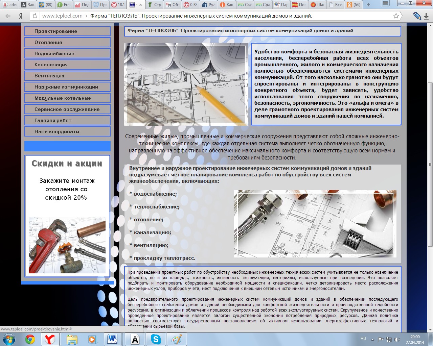Close the active teploel tab
This screenshot has width=433, height=346.
(141, 5)
